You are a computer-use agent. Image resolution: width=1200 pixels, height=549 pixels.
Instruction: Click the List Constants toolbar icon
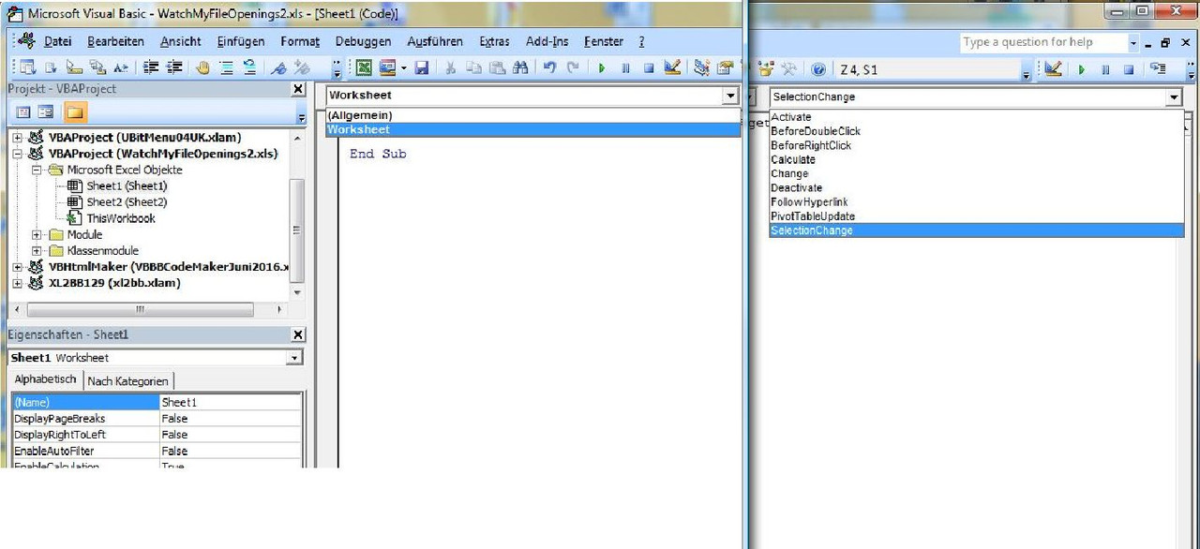pos(51,67)
